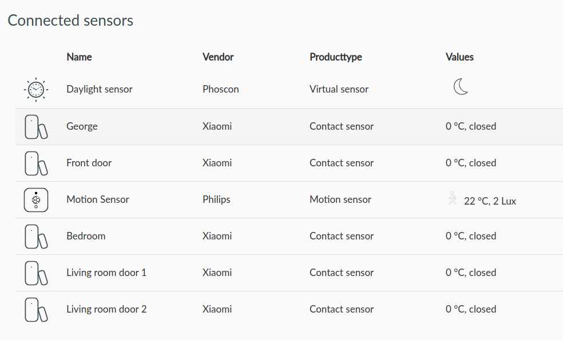Click the 22 °C, 2 Lux value
563x340 pixels.
(x=490, y=201)
